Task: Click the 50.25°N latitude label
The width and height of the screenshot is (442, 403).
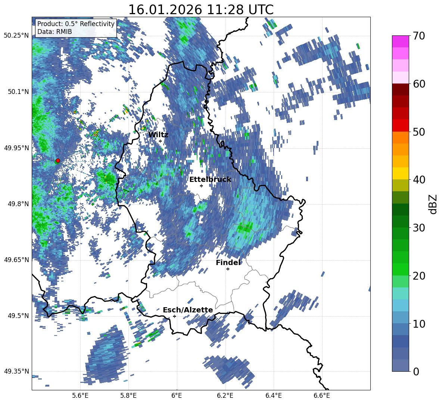Action: click(16, 36)
